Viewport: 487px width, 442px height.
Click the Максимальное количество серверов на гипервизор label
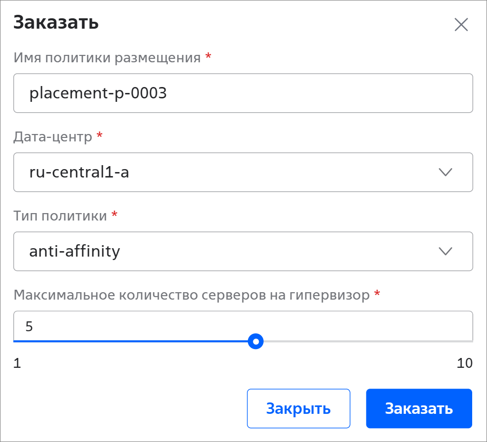click(192, 295)
